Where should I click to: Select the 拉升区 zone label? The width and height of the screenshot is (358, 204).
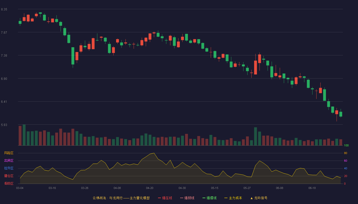pos(9,168)
